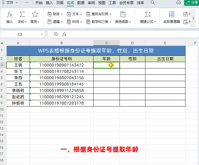199x165 pixels.
Task: Click the select-all corner triangle
Action: 2,43
